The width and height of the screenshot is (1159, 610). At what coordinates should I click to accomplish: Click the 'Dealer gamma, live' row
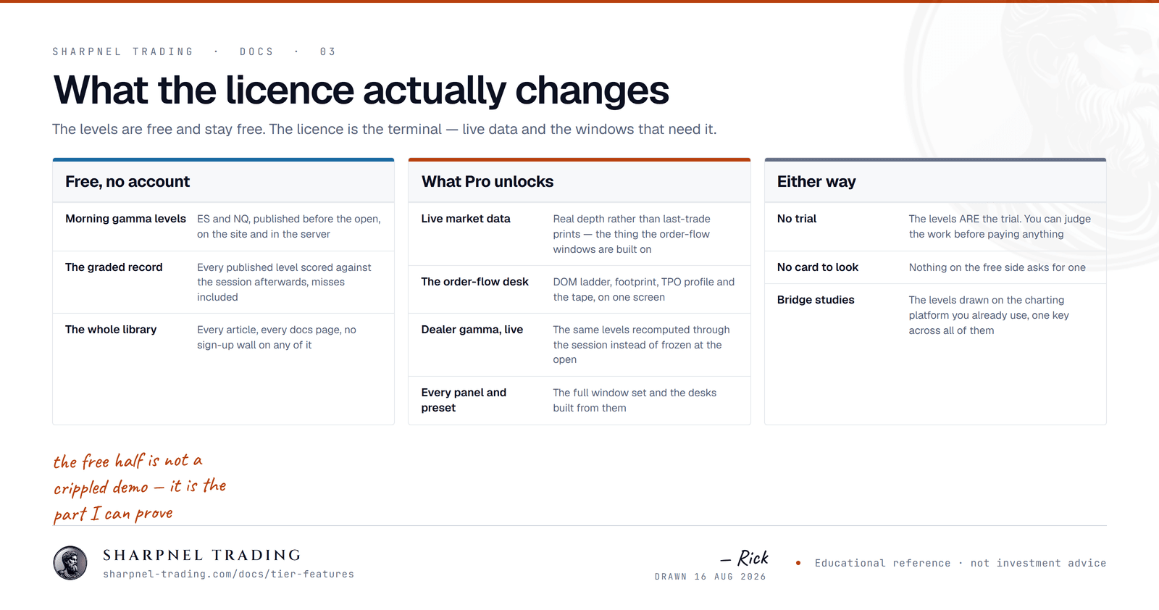coord(579,345)
